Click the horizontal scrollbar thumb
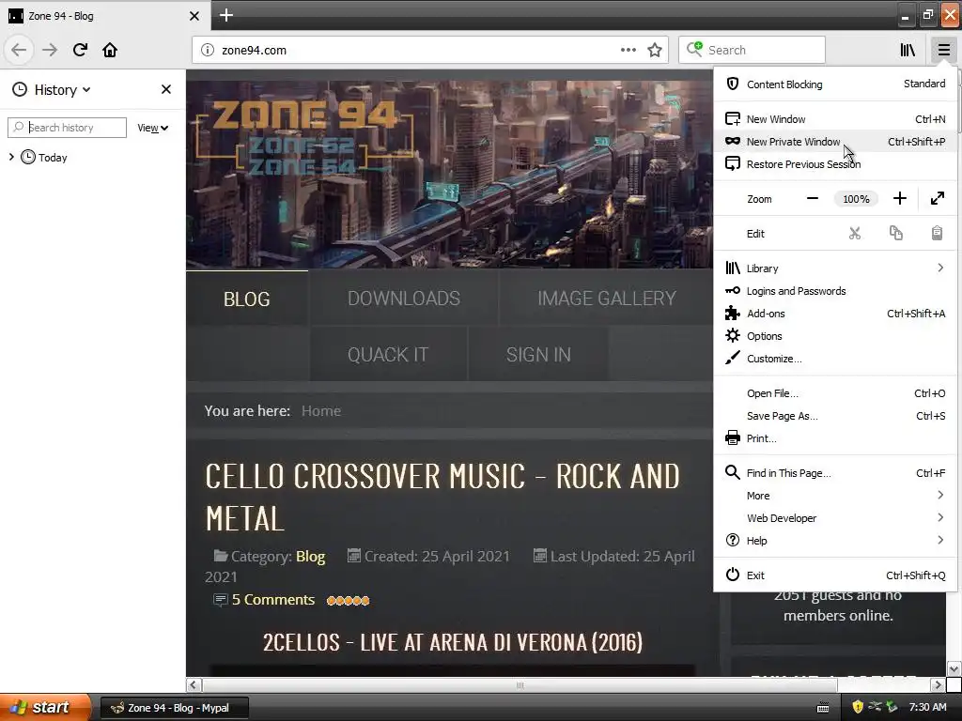 pos(520,684)
